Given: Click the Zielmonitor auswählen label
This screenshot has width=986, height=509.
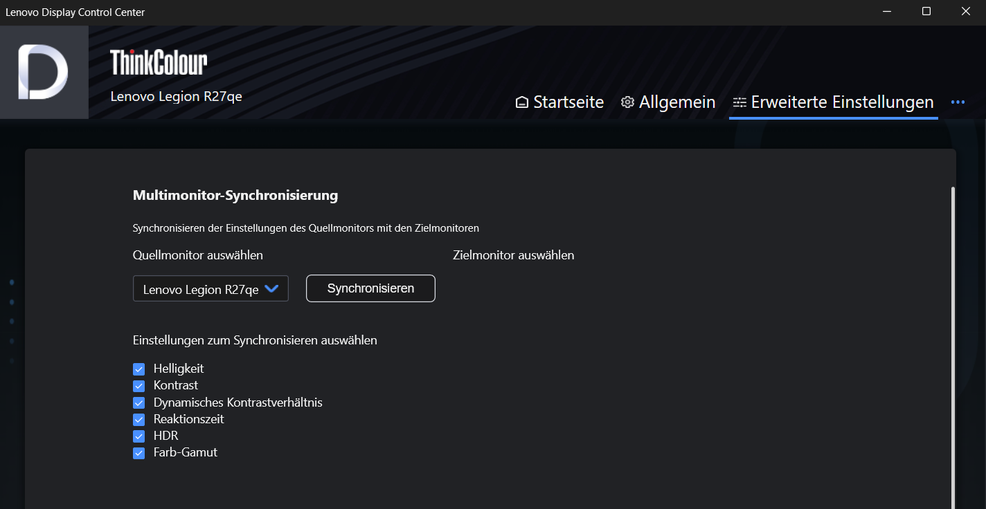Looking at the screenshot, I should coord(514,255).
